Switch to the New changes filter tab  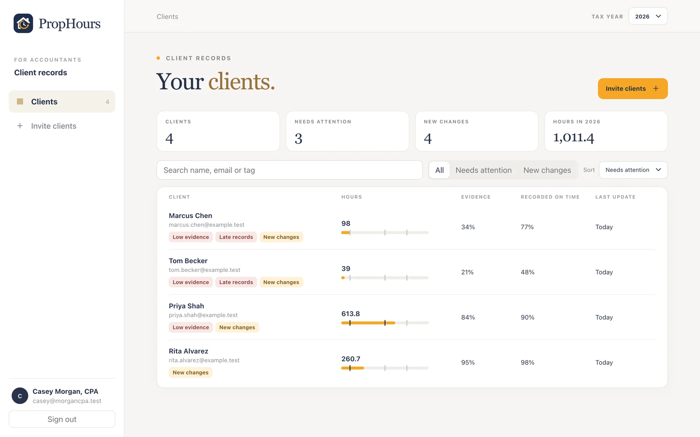(x=547, y=170)
